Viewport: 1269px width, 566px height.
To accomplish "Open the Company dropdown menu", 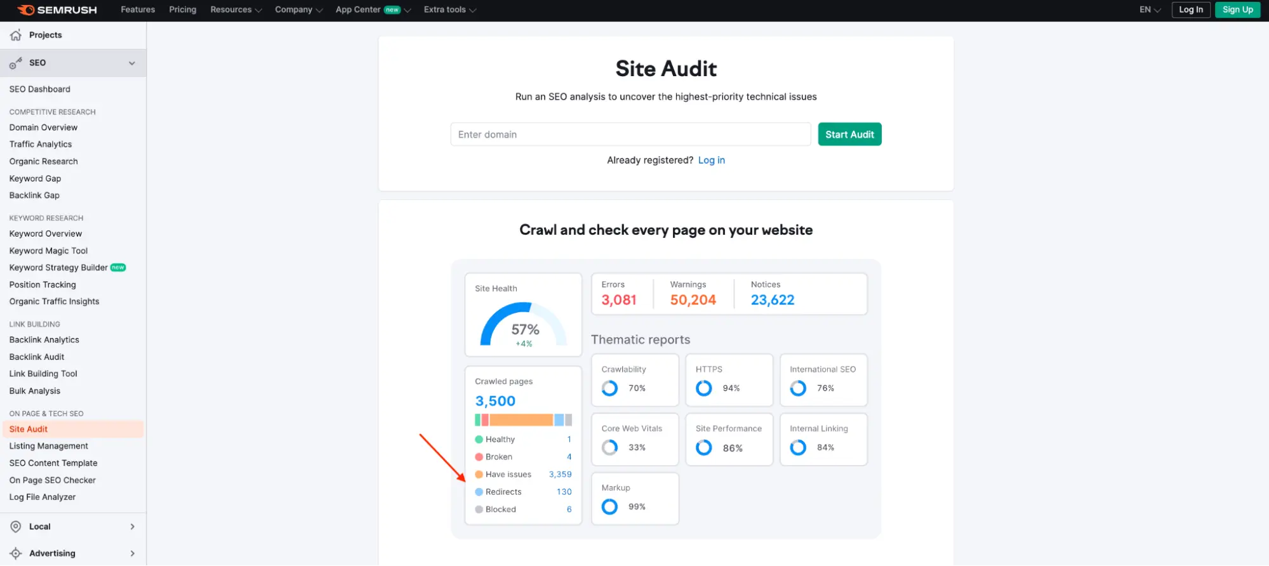I will pos(299,10).
